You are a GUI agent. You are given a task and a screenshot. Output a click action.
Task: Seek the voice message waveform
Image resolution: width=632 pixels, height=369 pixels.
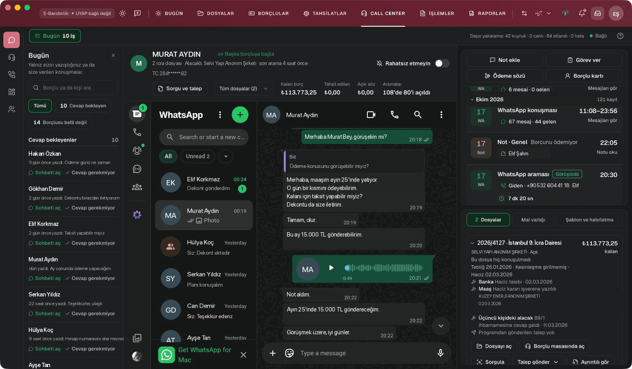[x=384, y=268]
